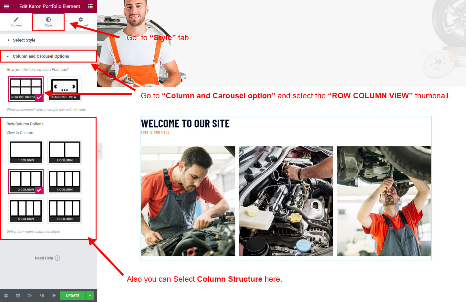Select Row Column View option
The height and width of the screenshot is (302, 466).
pyautogui.click(x=26, y=89)
